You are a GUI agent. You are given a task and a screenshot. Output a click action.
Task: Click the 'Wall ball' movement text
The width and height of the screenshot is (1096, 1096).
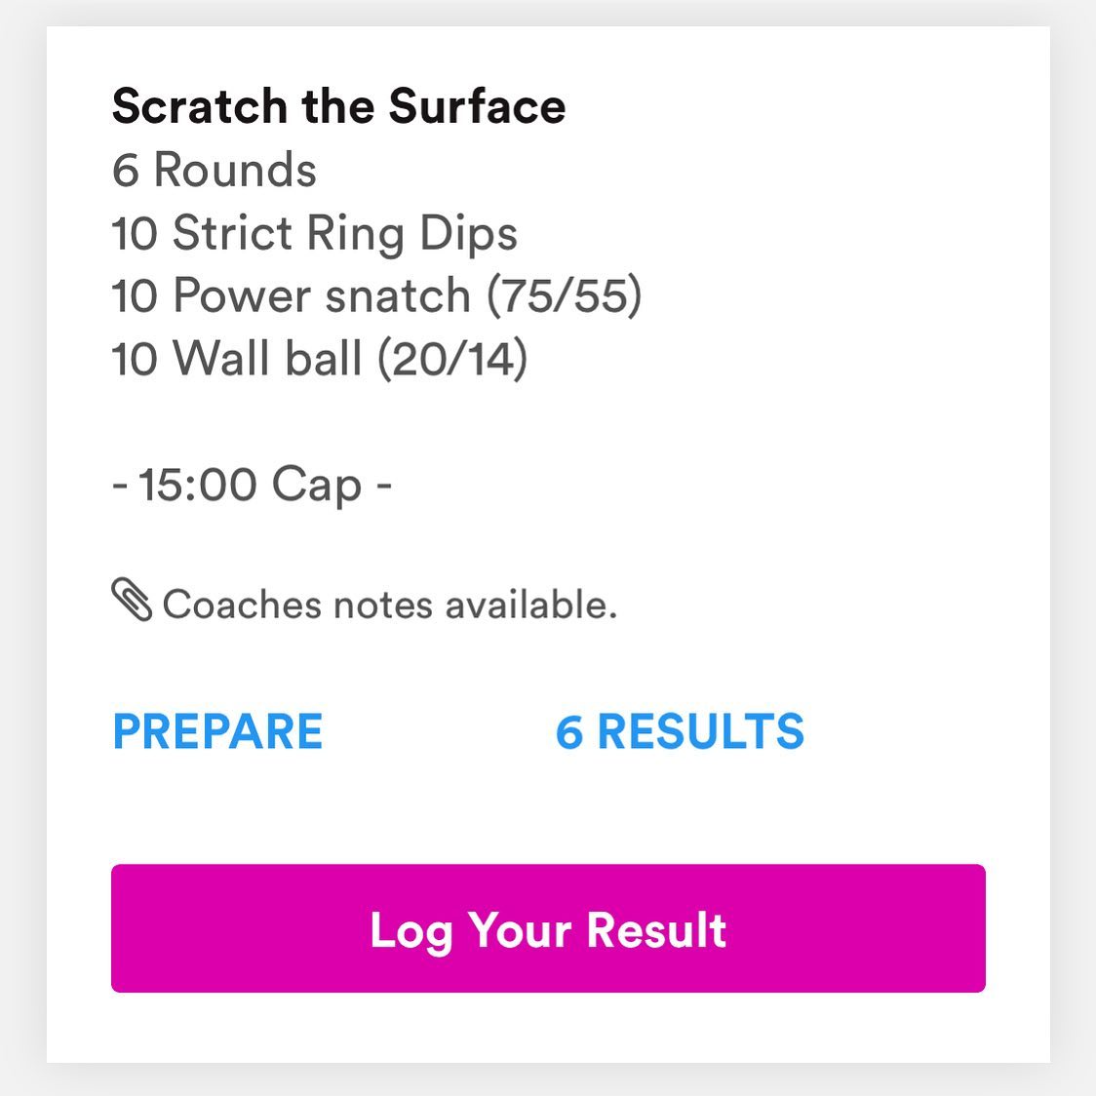(x=267, y=358)
